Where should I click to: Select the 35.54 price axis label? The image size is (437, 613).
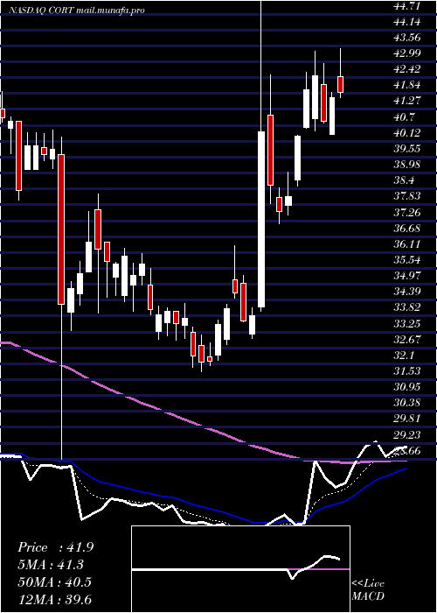(x=407, y=260)
